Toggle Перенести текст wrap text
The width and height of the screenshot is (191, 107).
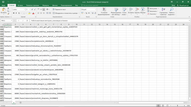(59, 9)
